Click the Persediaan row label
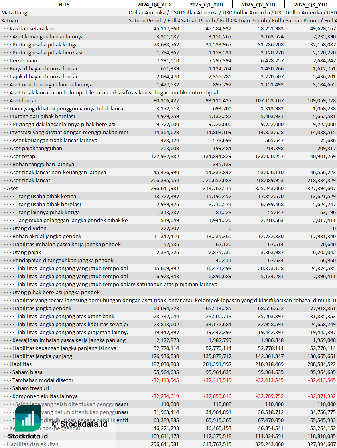 (x=24, y=61)
